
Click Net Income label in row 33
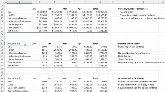[x=13, y=31]
